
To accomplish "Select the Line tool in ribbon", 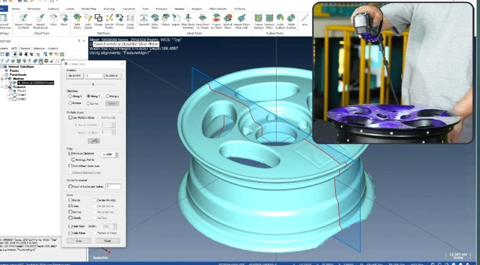I will (305, 20).
